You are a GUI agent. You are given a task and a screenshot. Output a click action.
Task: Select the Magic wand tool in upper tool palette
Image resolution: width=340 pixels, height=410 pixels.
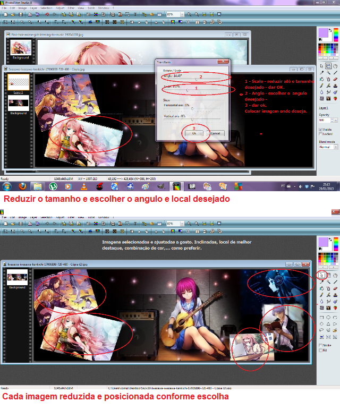[328, 73]
